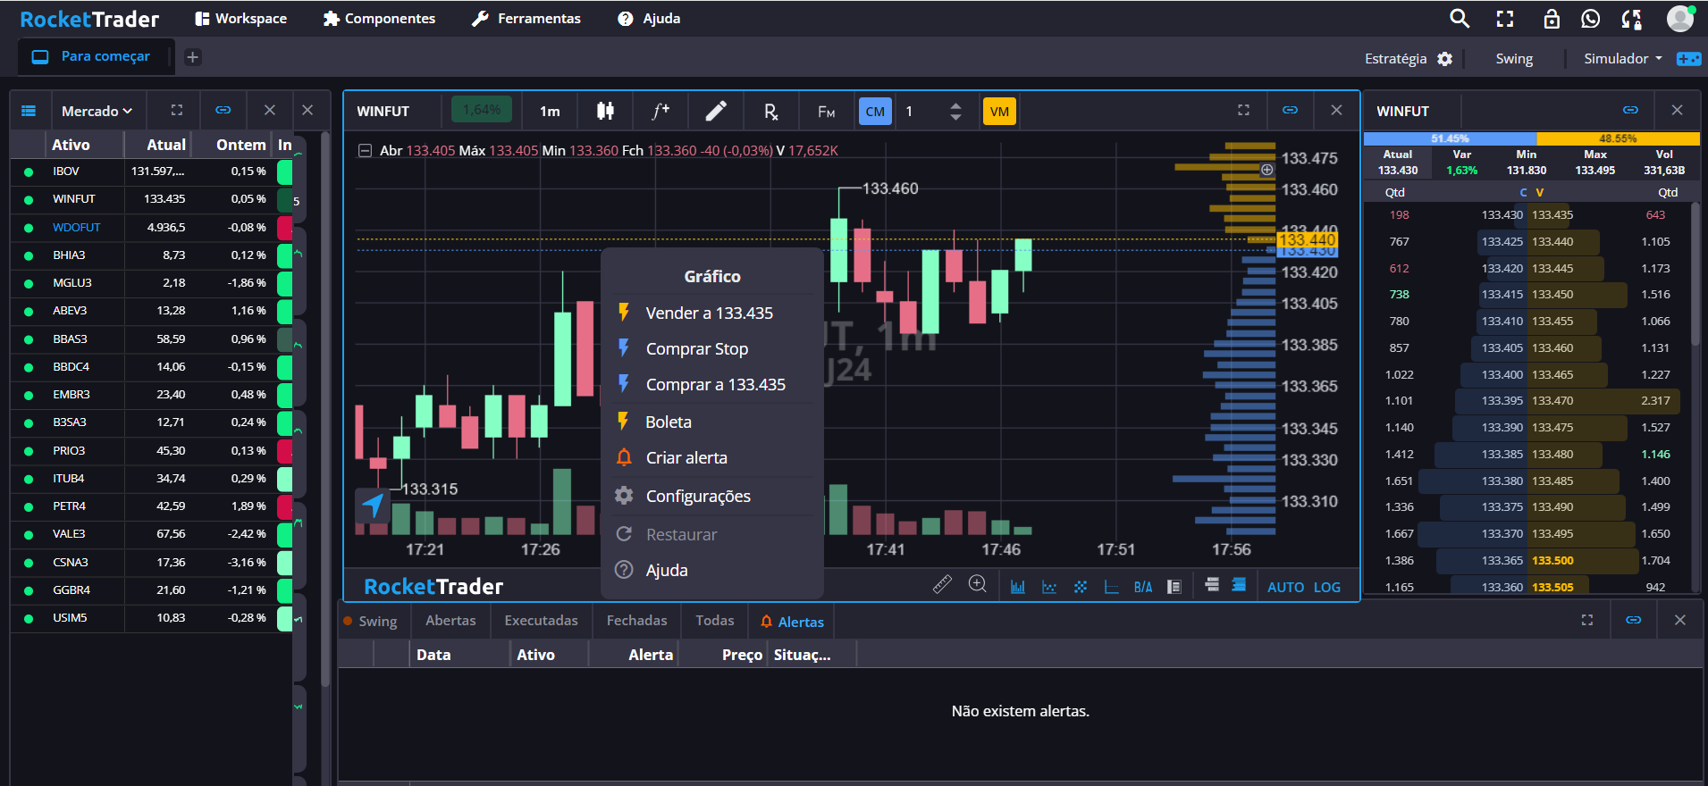
Task: Open the Workspace menu
Action: click(x=241, y=18)
